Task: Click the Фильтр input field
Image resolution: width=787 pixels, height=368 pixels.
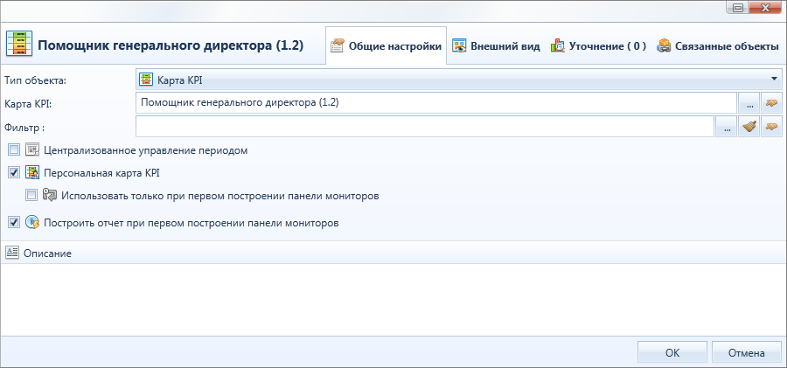Action: (x=425, y=126)
